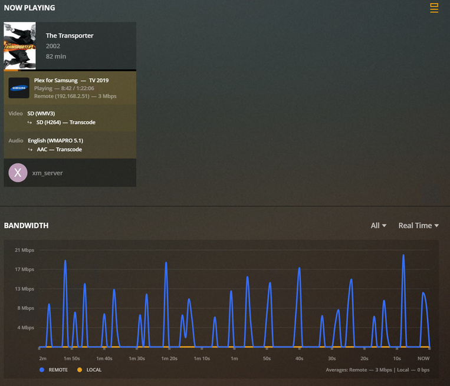Click the '13 Mbps' axis label

click(24, 289)
